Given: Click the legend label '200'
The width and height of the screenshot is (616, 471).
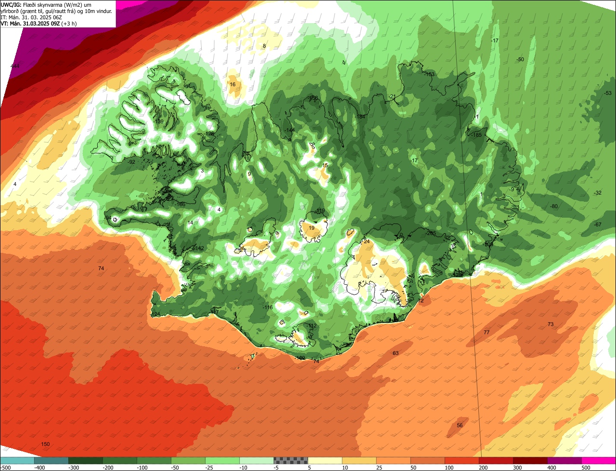Looking at the screenshot, I should coord(483,467).
